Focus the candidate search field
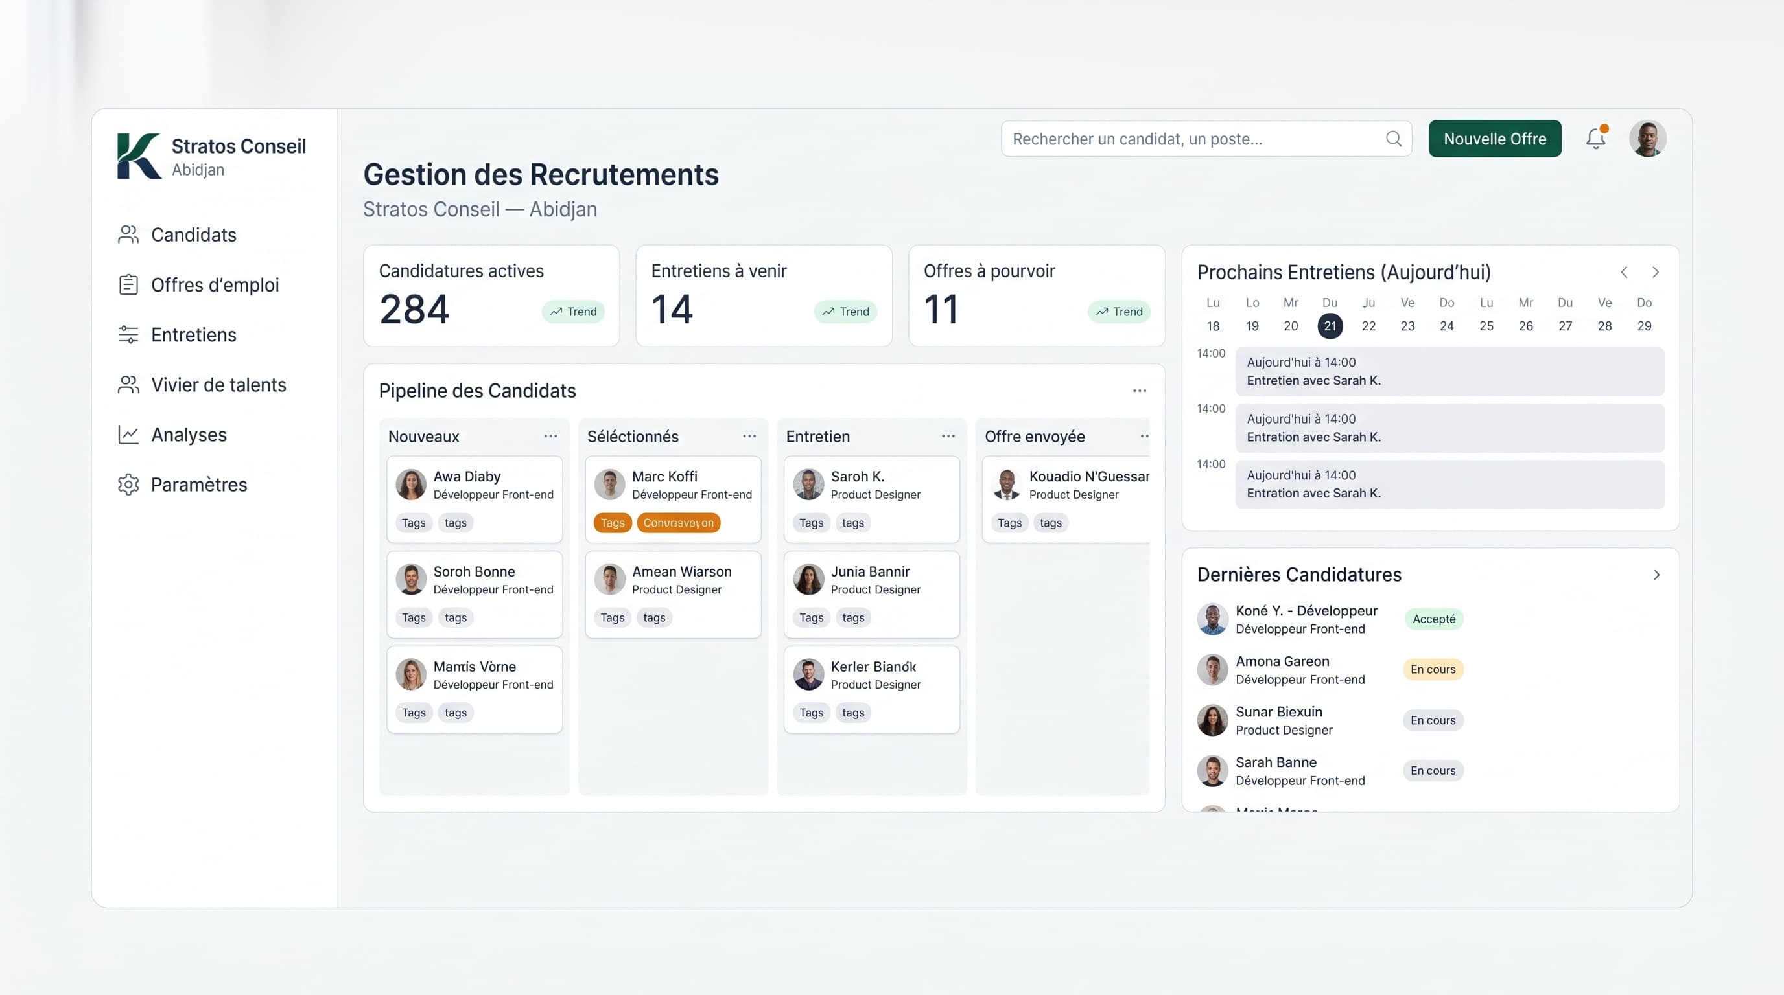This screenshot has height=995, width=1784. coord(1206,139)
